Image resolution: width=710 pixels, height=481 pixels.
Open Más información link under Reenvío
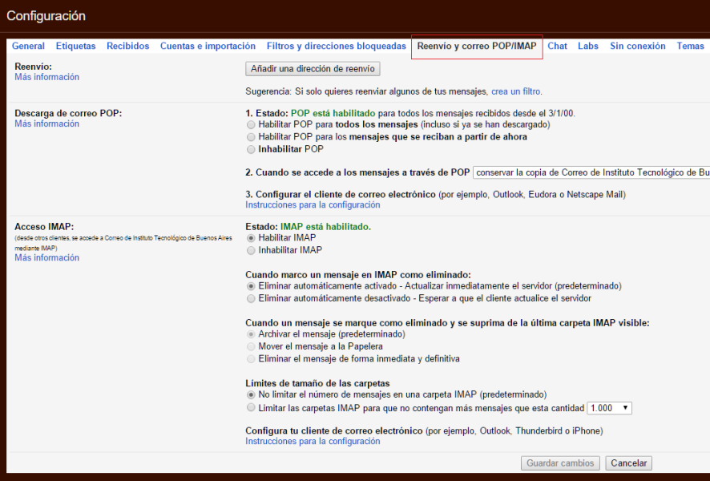click(46, 78)
